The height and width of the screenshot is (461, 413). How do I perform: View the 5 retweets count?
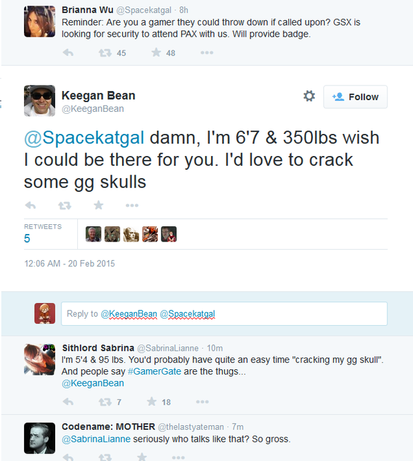(x=27, y=238)
